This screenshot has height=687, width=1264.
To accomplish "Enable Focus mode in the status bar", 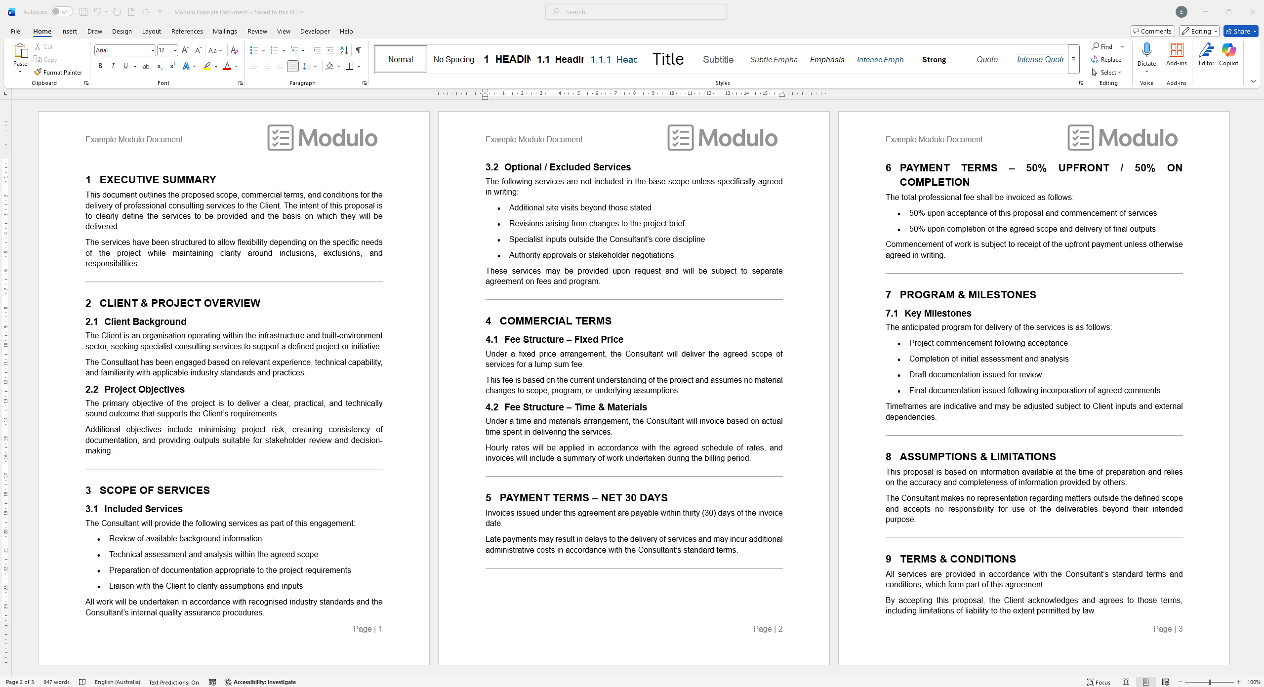I will click(1099, 682).
